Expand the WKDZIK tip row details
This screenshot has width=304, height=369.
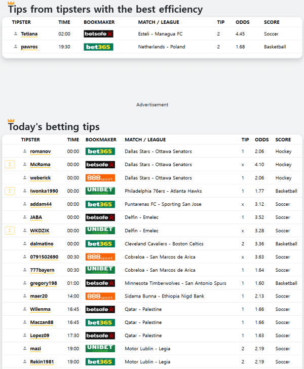tap(10, 231)
